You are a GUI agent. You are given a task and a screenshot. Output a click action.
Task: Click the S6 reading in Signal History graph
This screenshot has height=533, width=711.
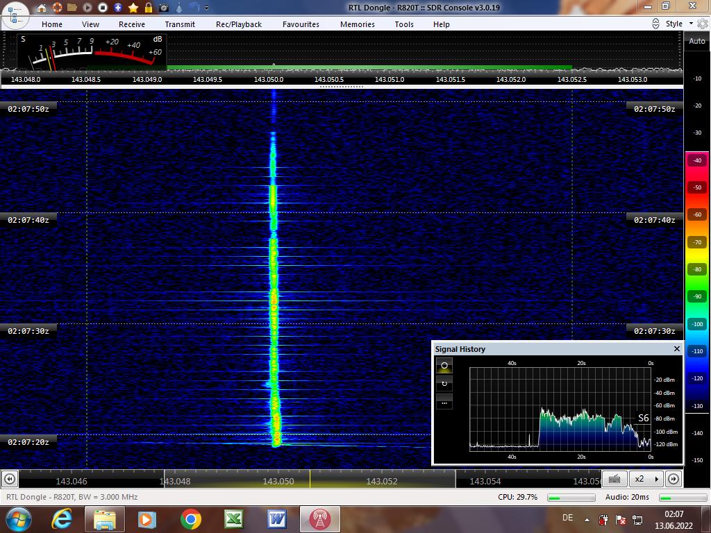[644, 418]
